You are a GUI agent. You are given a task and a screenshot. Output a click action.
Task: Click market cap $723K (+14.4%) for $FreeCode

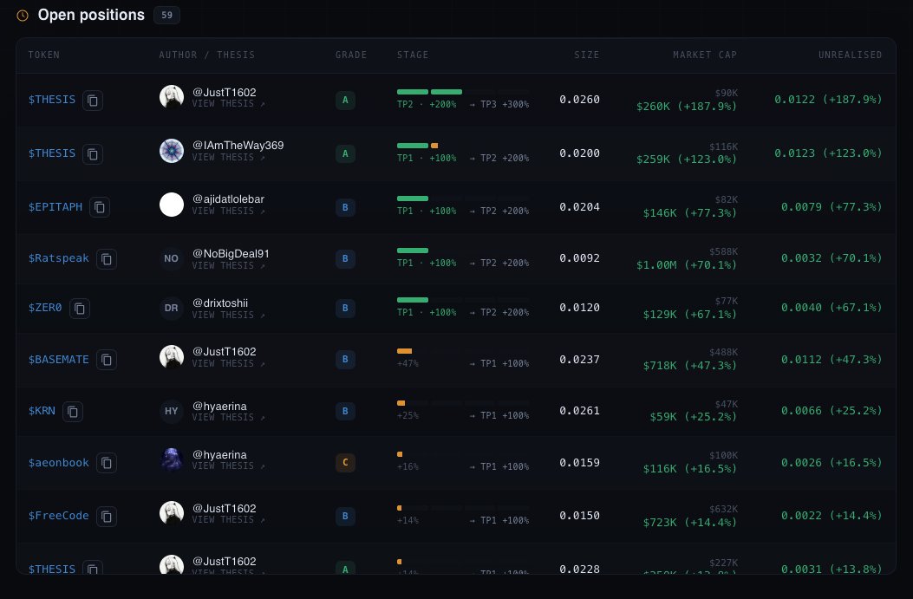point(690,522)
